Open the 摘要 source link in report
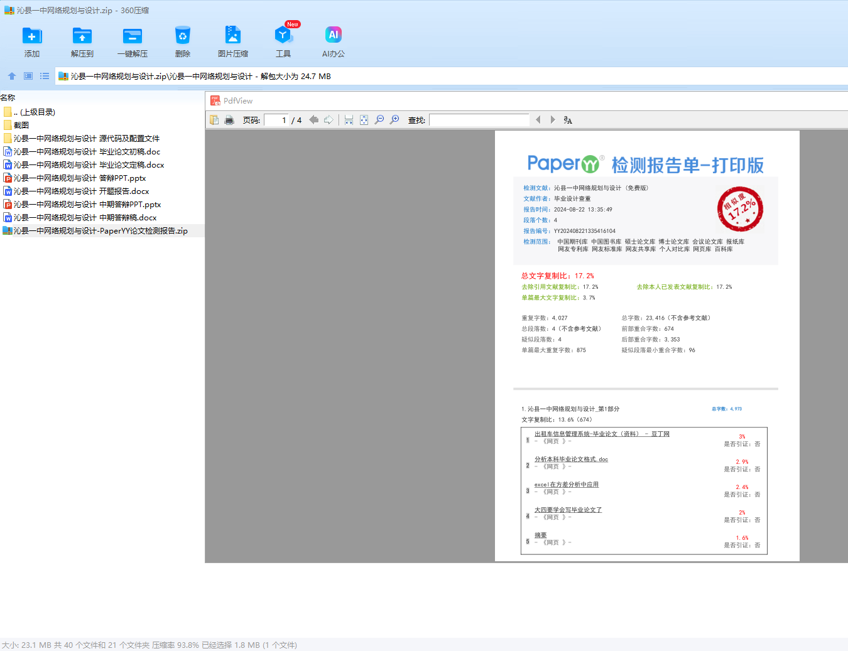Viewport: 848px width, 651px height. tap(540, 535)
